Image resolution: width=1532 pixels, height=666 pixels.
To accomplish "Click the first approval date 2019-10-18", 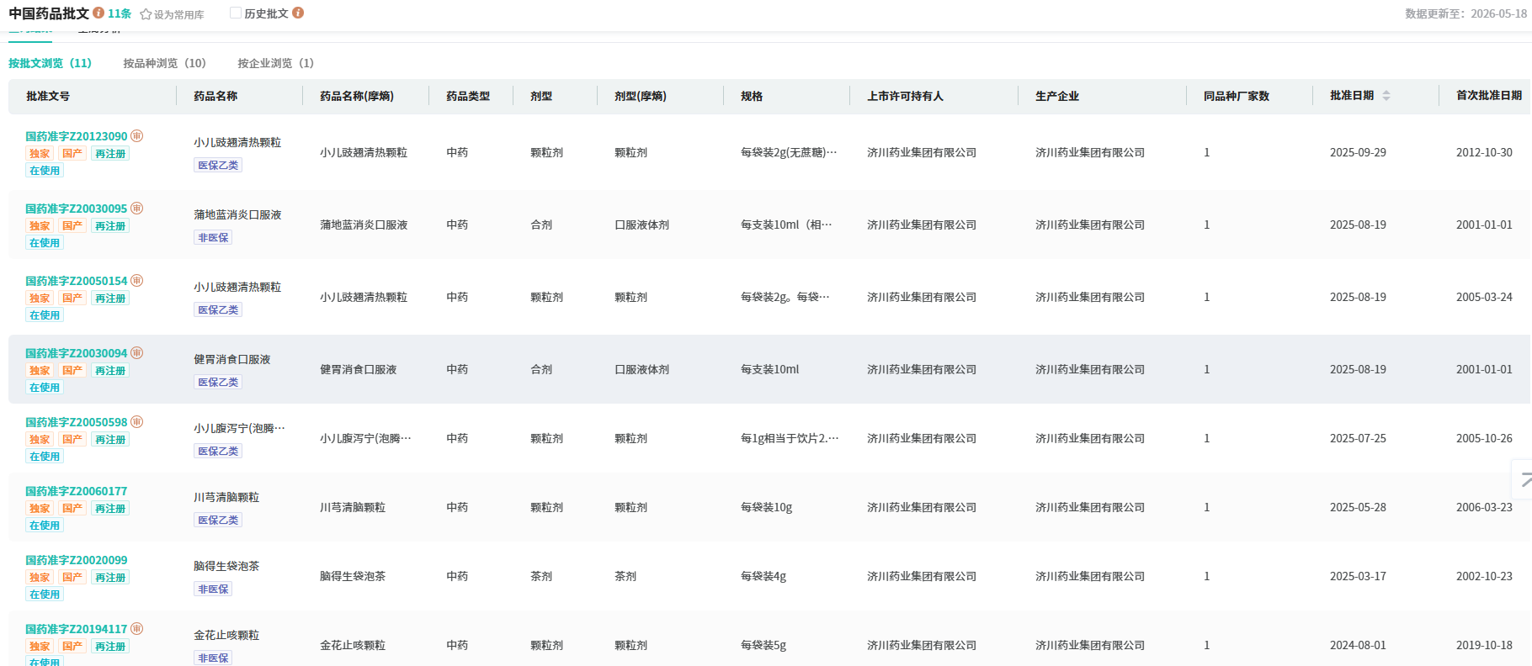I will (1484, 645).
